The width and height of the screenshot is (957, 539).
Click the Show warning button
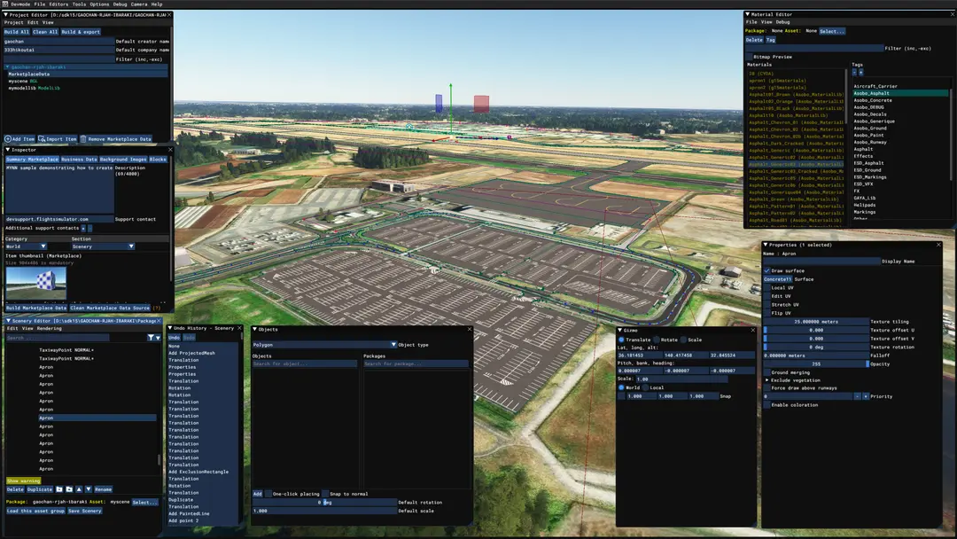[23, 481]
